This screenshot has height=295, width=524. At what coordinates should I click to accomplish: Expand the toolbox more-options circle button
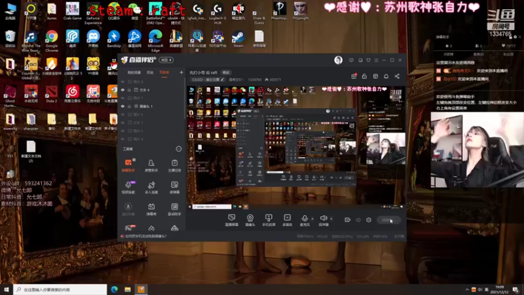(179, 149)
